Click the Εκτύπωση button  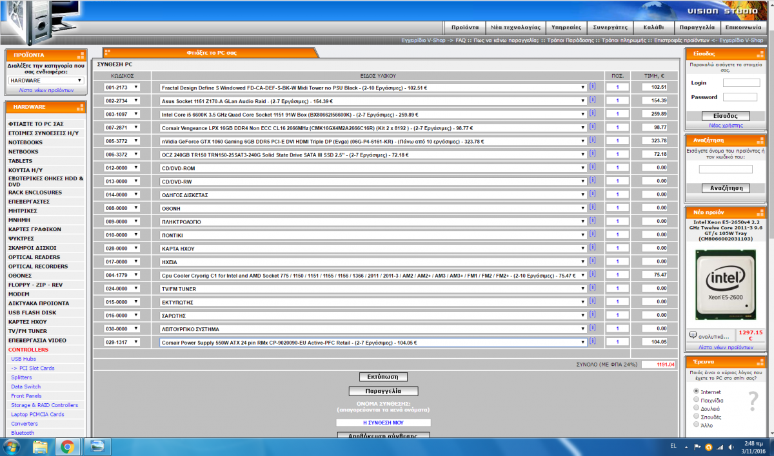[x=383, y=377]
